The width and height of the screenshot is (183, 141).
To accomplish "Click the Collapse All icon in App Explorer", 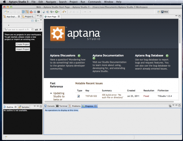I will pyautogui.click(x=33, y=21).
